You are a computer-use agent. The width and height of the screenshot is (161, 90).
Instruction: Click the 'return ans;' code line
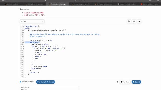[35, 72]
